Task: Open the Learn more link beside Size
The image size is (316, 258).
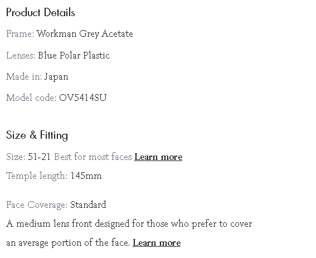Action: pyautogui.click(x=158, y=157)
